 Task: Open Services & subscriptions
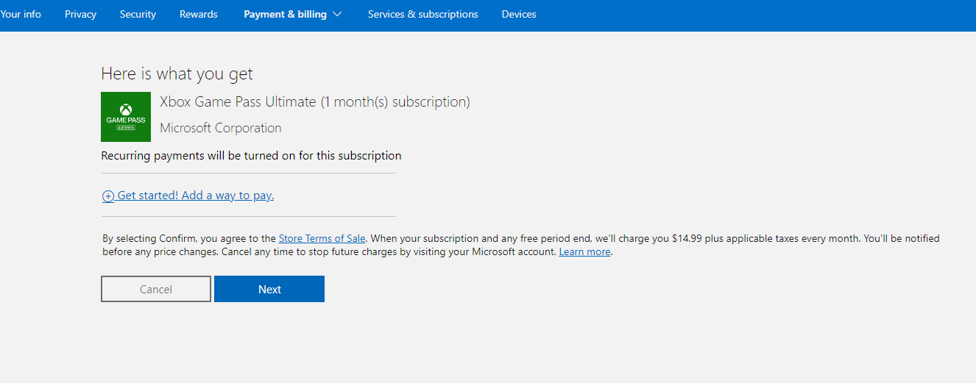pos(422,14)
